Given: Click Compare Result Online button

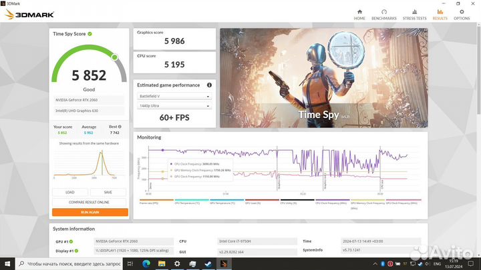Looking at the screenshot, I should click(89, 203).
